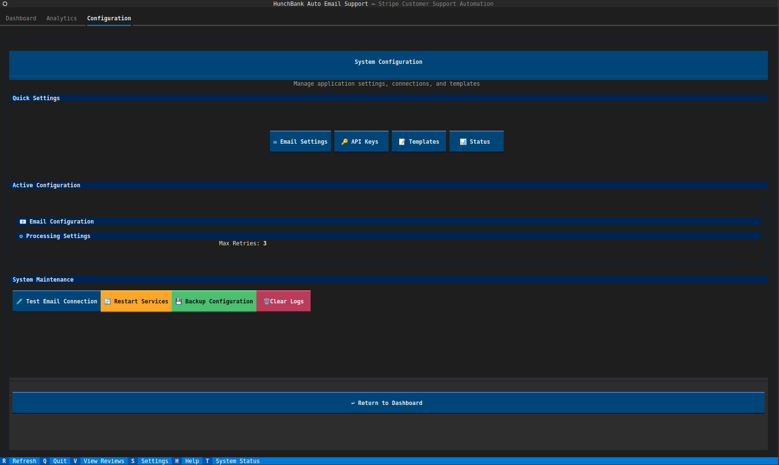Expand the Email Configuration section
The width and height of the screenshot is (779, 465).
(61, 221)
